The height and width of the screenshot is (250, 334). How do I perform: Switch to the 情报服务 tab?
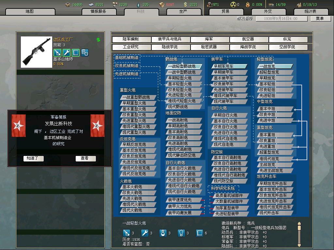pyautogui.click(x=99, y=11)
